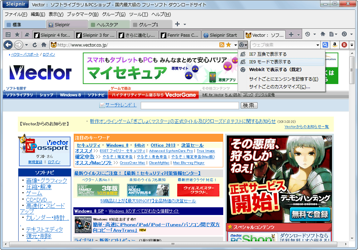
Task: Switch to the グループ1 tab group
Action: pyautogui.click(x=151, y=25)
